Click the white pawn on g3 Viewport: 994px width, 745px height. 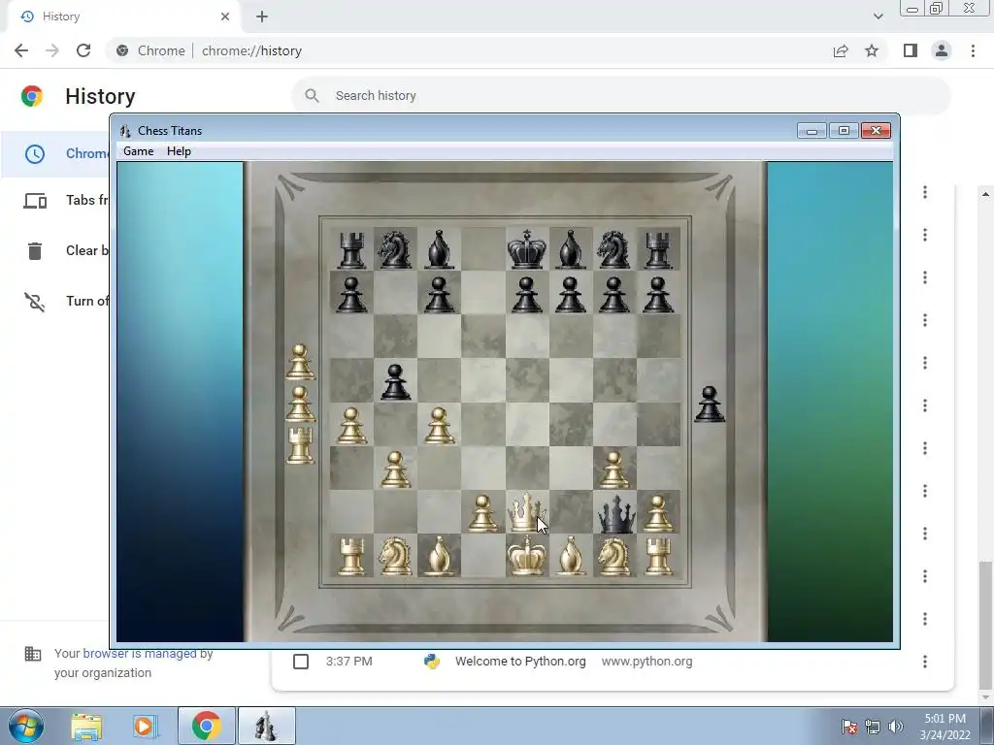(613, 470)
